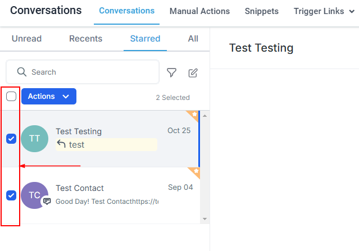359x251 pixels.
Task: Open the Actions dropdown button
Action: click(49, 97)
